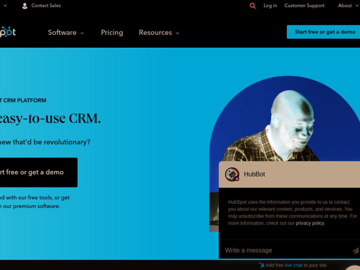Click the Contact Sales person icon

(x=25, y=6)
